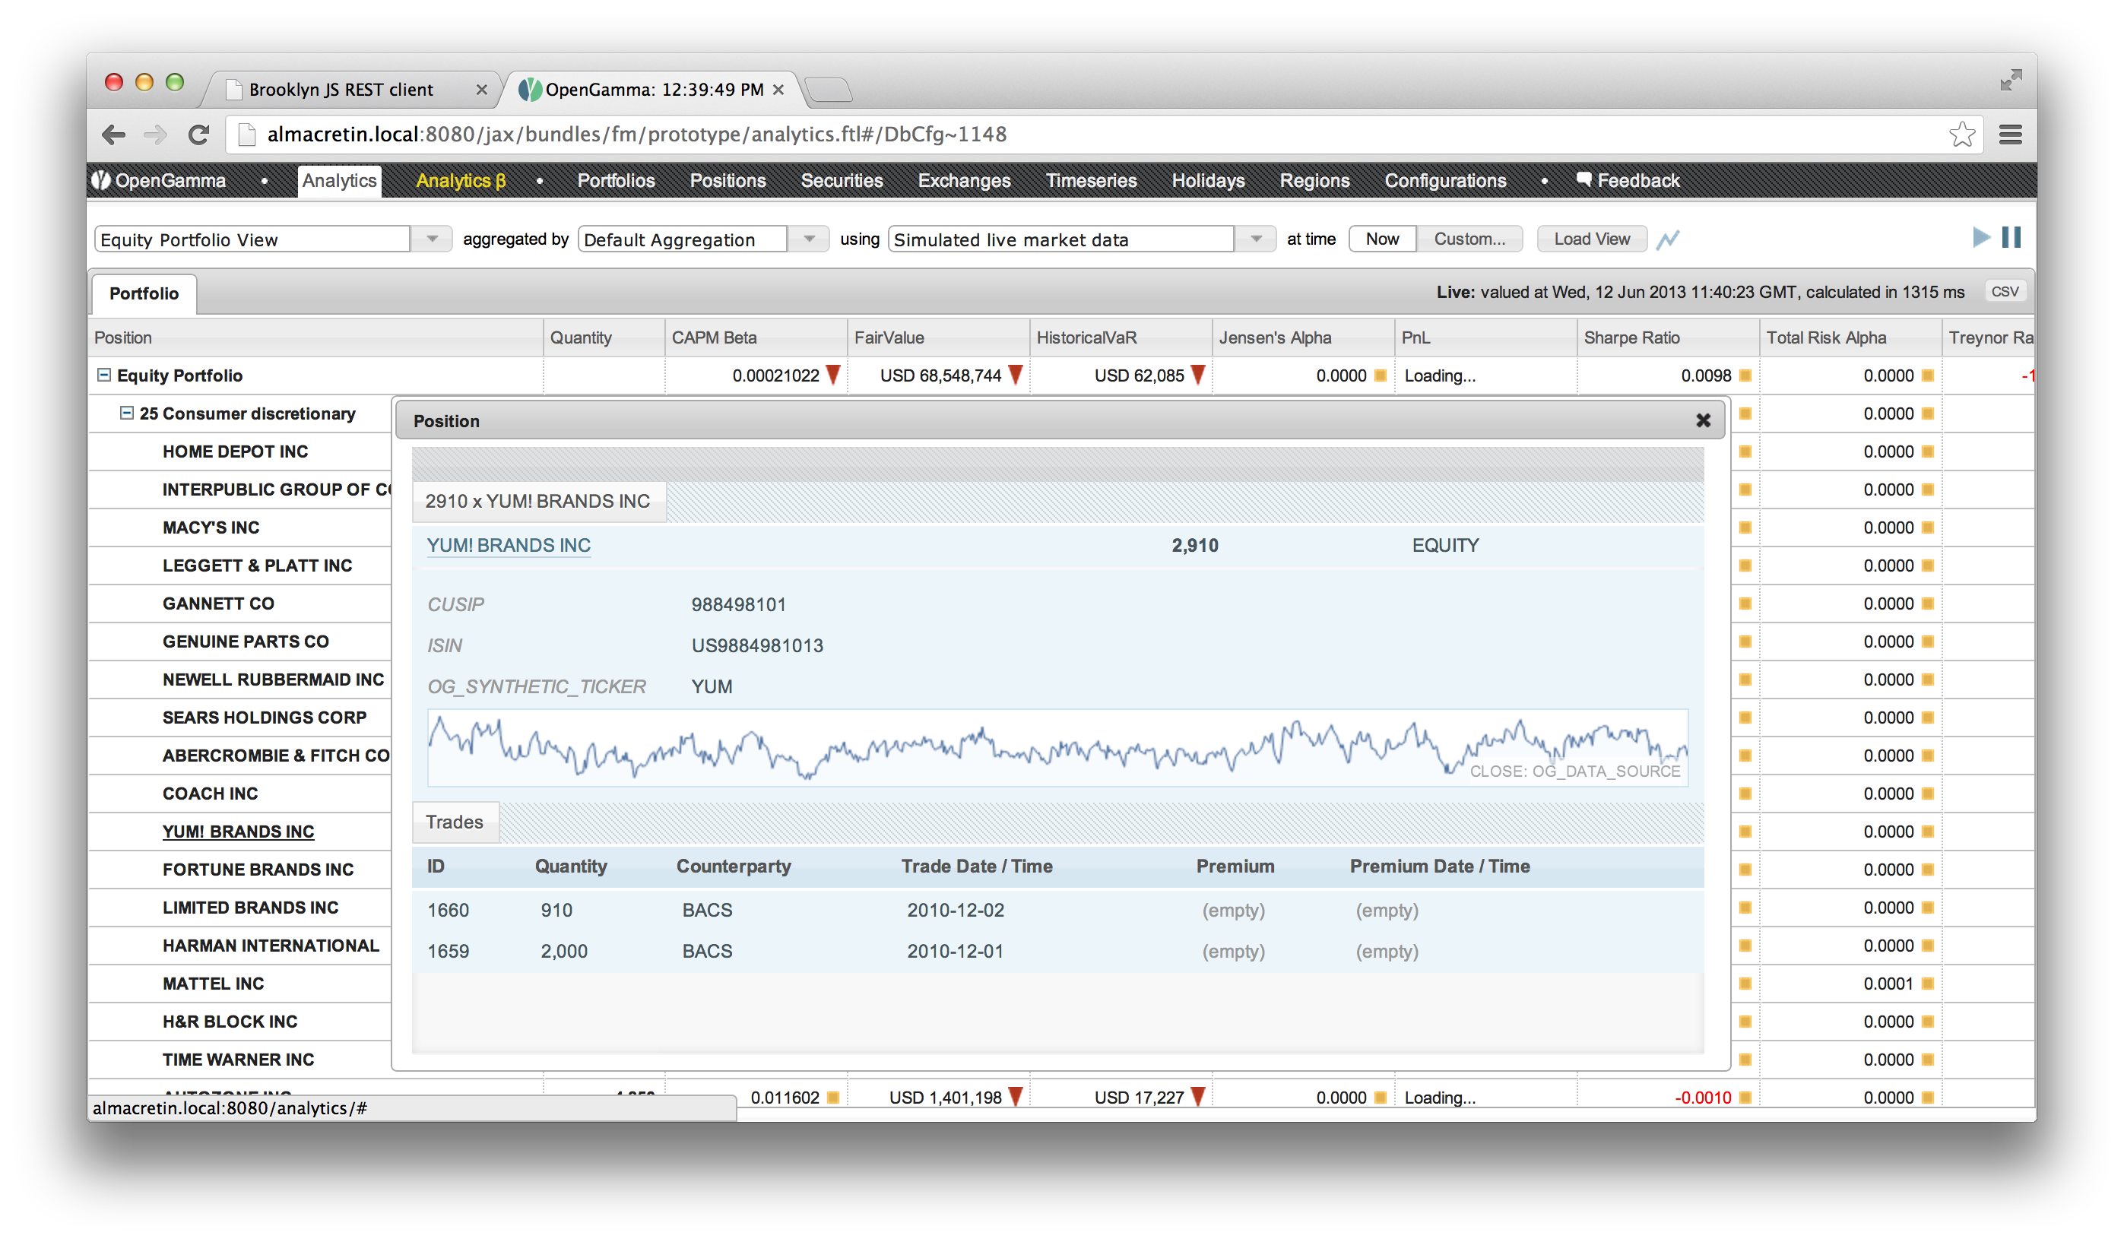Click the play button in the view toolbar
This screenshot has width=2124, height=1242.
tap(1981, 238)
